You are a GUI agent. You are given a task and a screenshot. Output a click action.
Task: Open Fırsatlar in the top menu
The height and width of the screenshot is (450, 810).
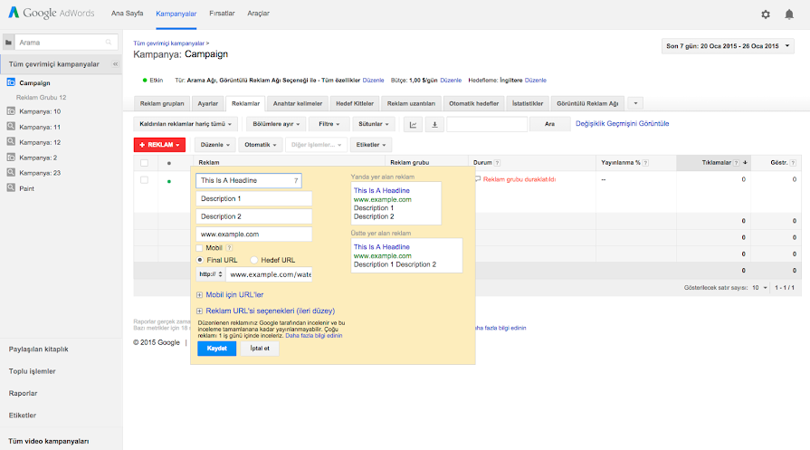[222, 14]
